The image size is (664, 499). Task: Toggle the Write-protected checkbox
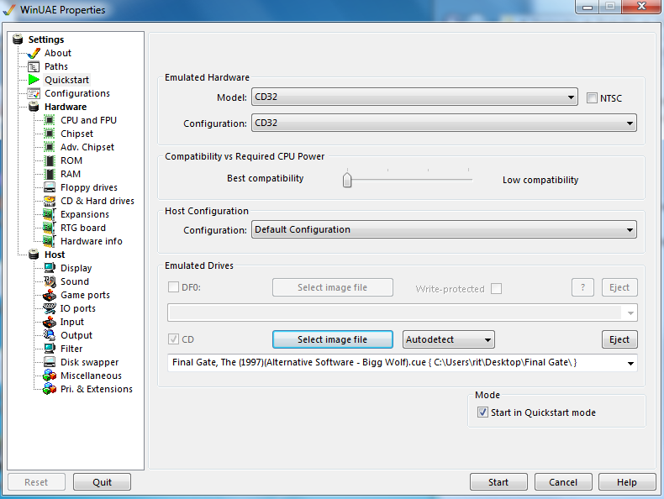tap(496, 288)
